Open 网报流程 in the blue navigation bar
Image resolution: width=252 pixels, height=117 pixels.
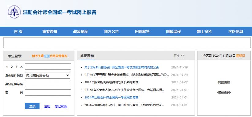tap(173, 31)
